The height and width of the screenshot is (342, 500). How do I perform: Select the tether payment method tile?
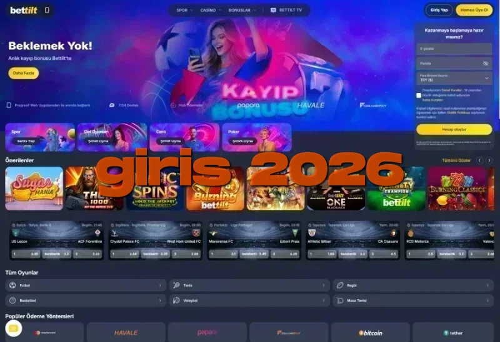coord(453,333)
